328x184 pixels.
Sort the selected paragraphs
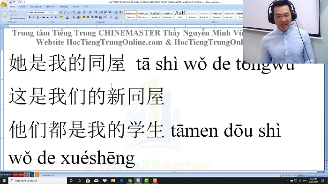pos(116,12)
